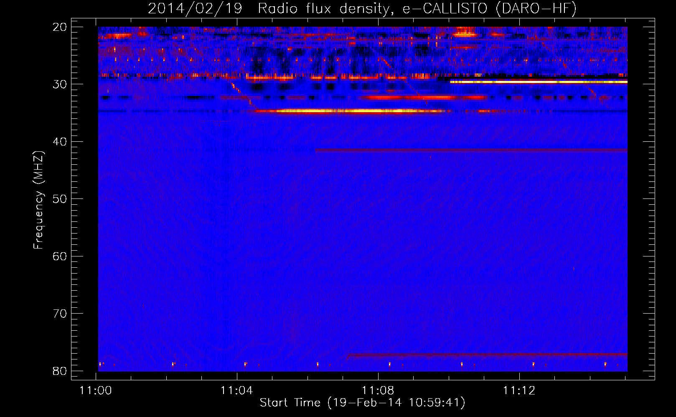Viewport: 676px width, 417px height.
Task: Click the 80 frequency tick label
Action: click(60, 371)
